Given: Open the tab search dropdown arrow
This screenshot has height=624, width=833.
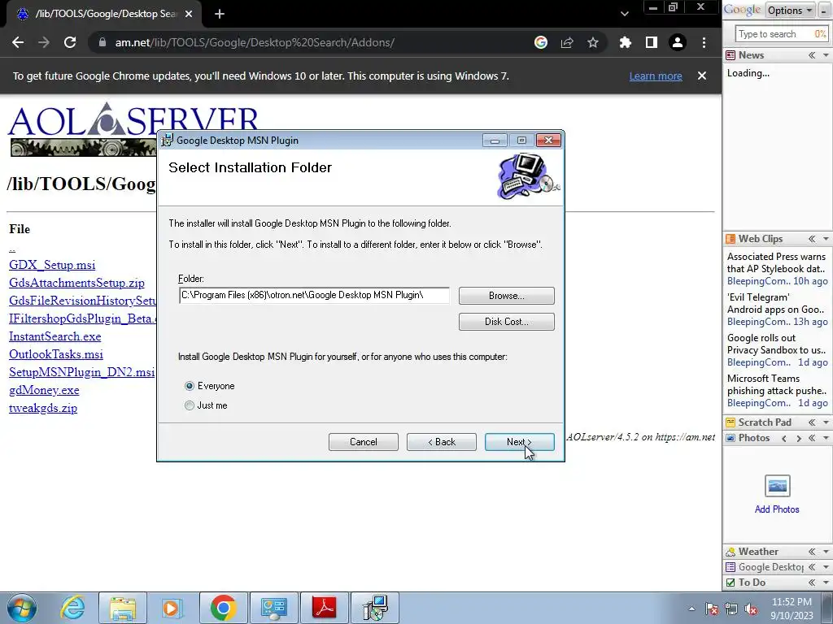Looking at the screenshot, I should tap(625, 14).
